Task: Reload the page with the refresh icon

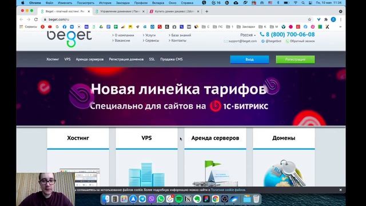Action: [35, 19]
